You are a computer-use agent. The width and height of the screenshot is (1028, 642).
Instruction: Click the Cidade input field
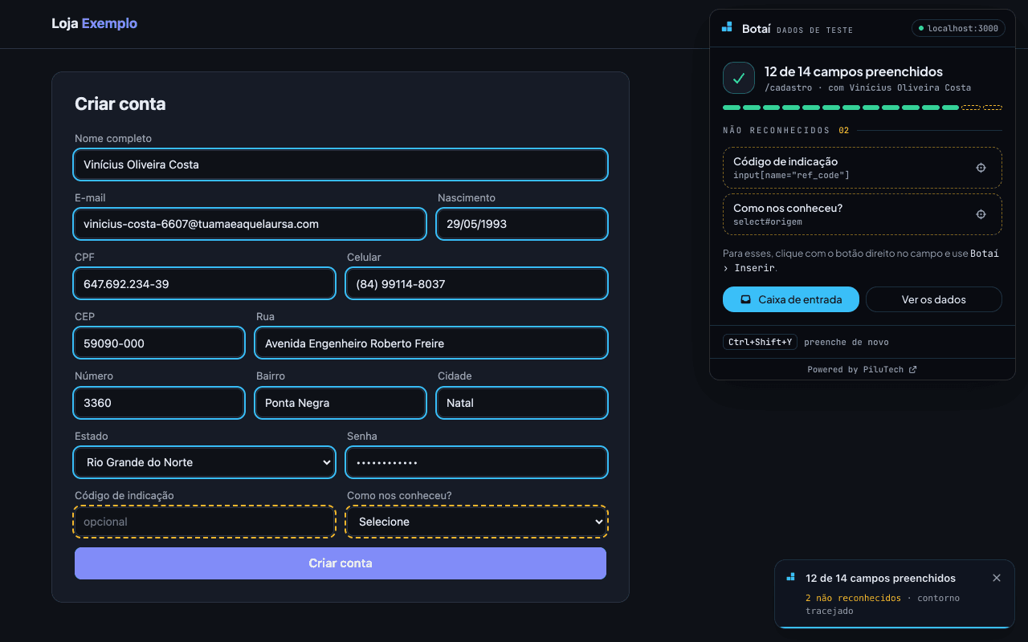point(522,403)
